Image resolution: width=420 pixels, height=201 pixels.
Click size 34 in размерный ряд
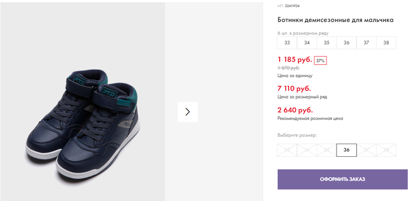tap(307, 43)
